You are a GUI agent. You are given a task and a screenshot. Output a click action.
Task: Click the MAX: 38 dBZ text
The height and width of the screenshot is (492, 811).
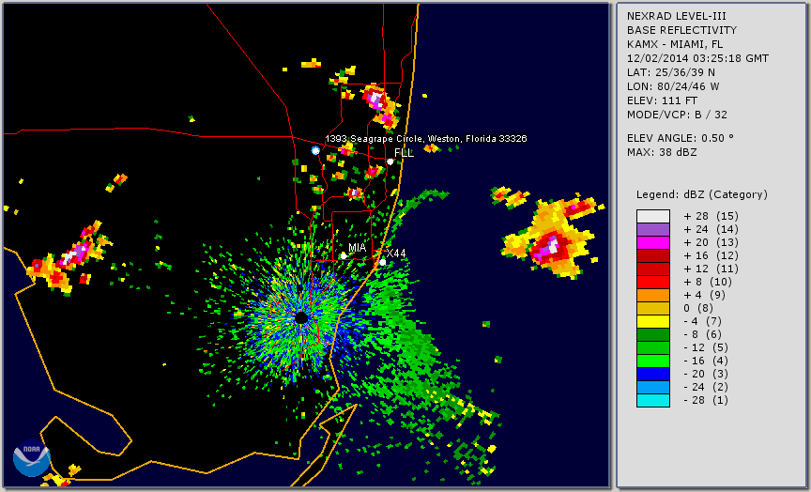click(x=662, y=152)
